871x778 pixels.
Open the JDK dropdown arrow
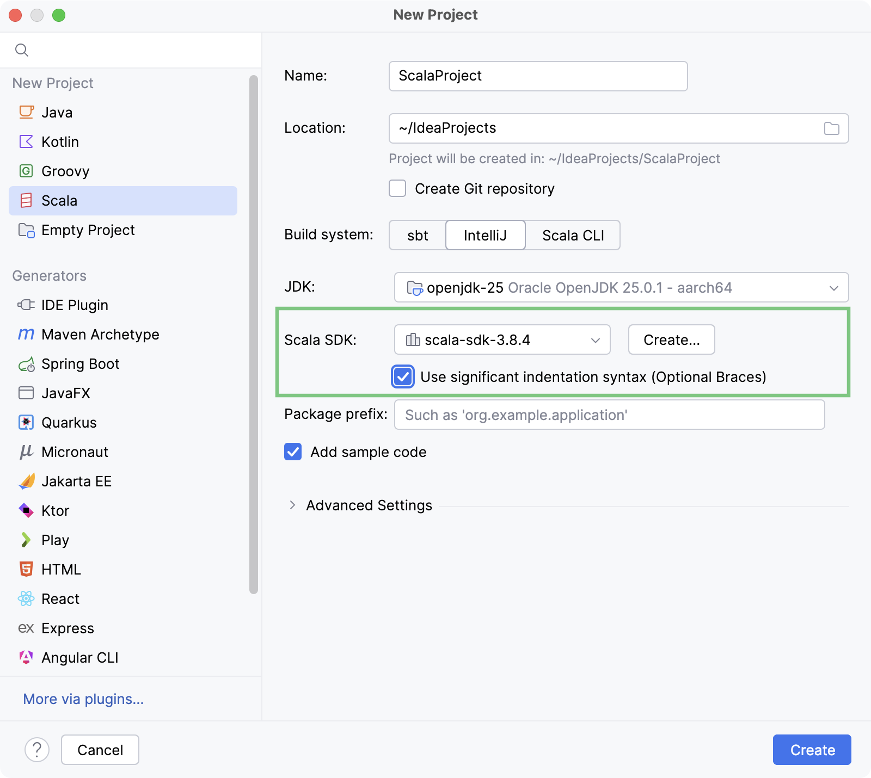[x=833, y=288]
